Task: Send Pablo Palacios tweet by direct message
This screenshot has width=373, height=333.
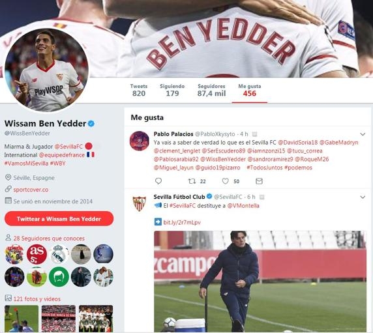Action: click(259, 181)
